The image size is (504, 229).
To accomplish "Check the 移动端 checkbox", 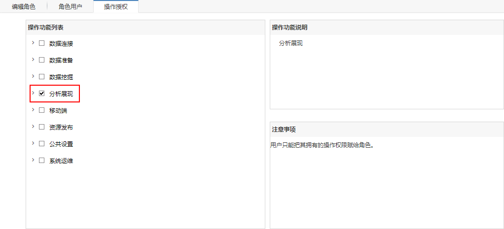I will (41, 110).
